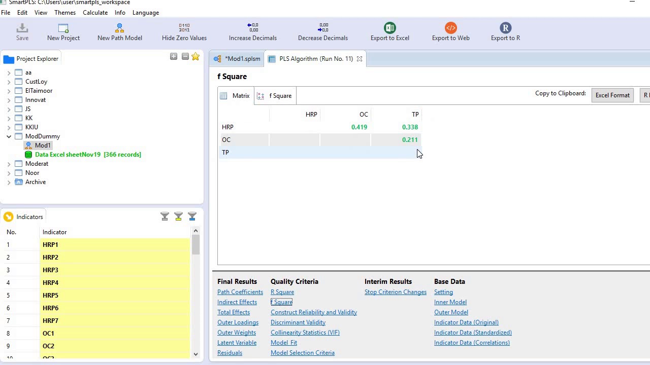Open Indicator Data (Standardized) link
Screen dimensions: 650x365
tap(473, 333)
